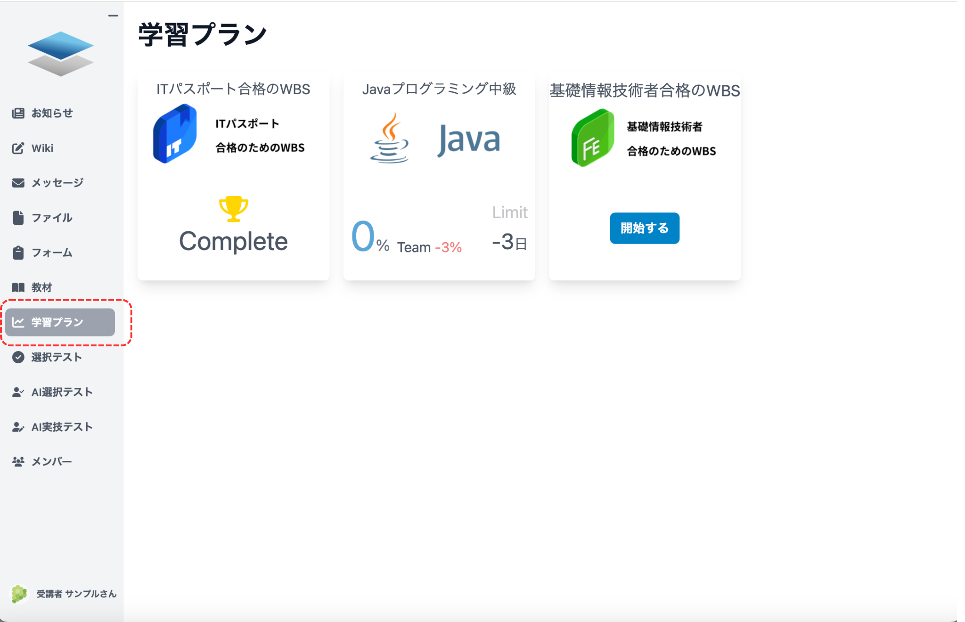The width and height of the screenshot is (965, 622).
Task: Open the 受講者 サンプルさん profile avatar
Action: pyautogui.click(x=19, y=593)
